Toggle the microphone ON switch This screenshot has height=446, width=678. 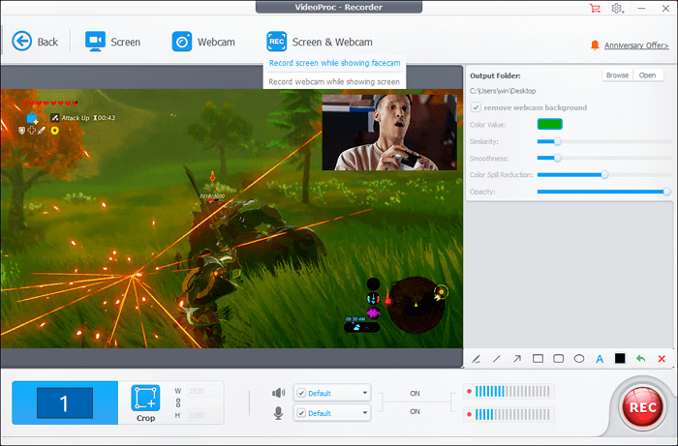pyautogui.click(x=415, y=411)
